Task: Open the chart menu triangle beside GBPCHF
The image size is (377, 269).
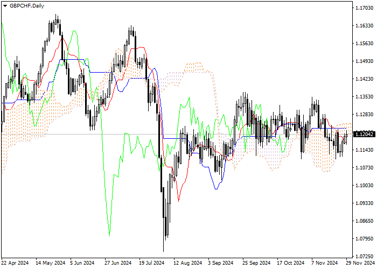Action: [x=5, y=6]
